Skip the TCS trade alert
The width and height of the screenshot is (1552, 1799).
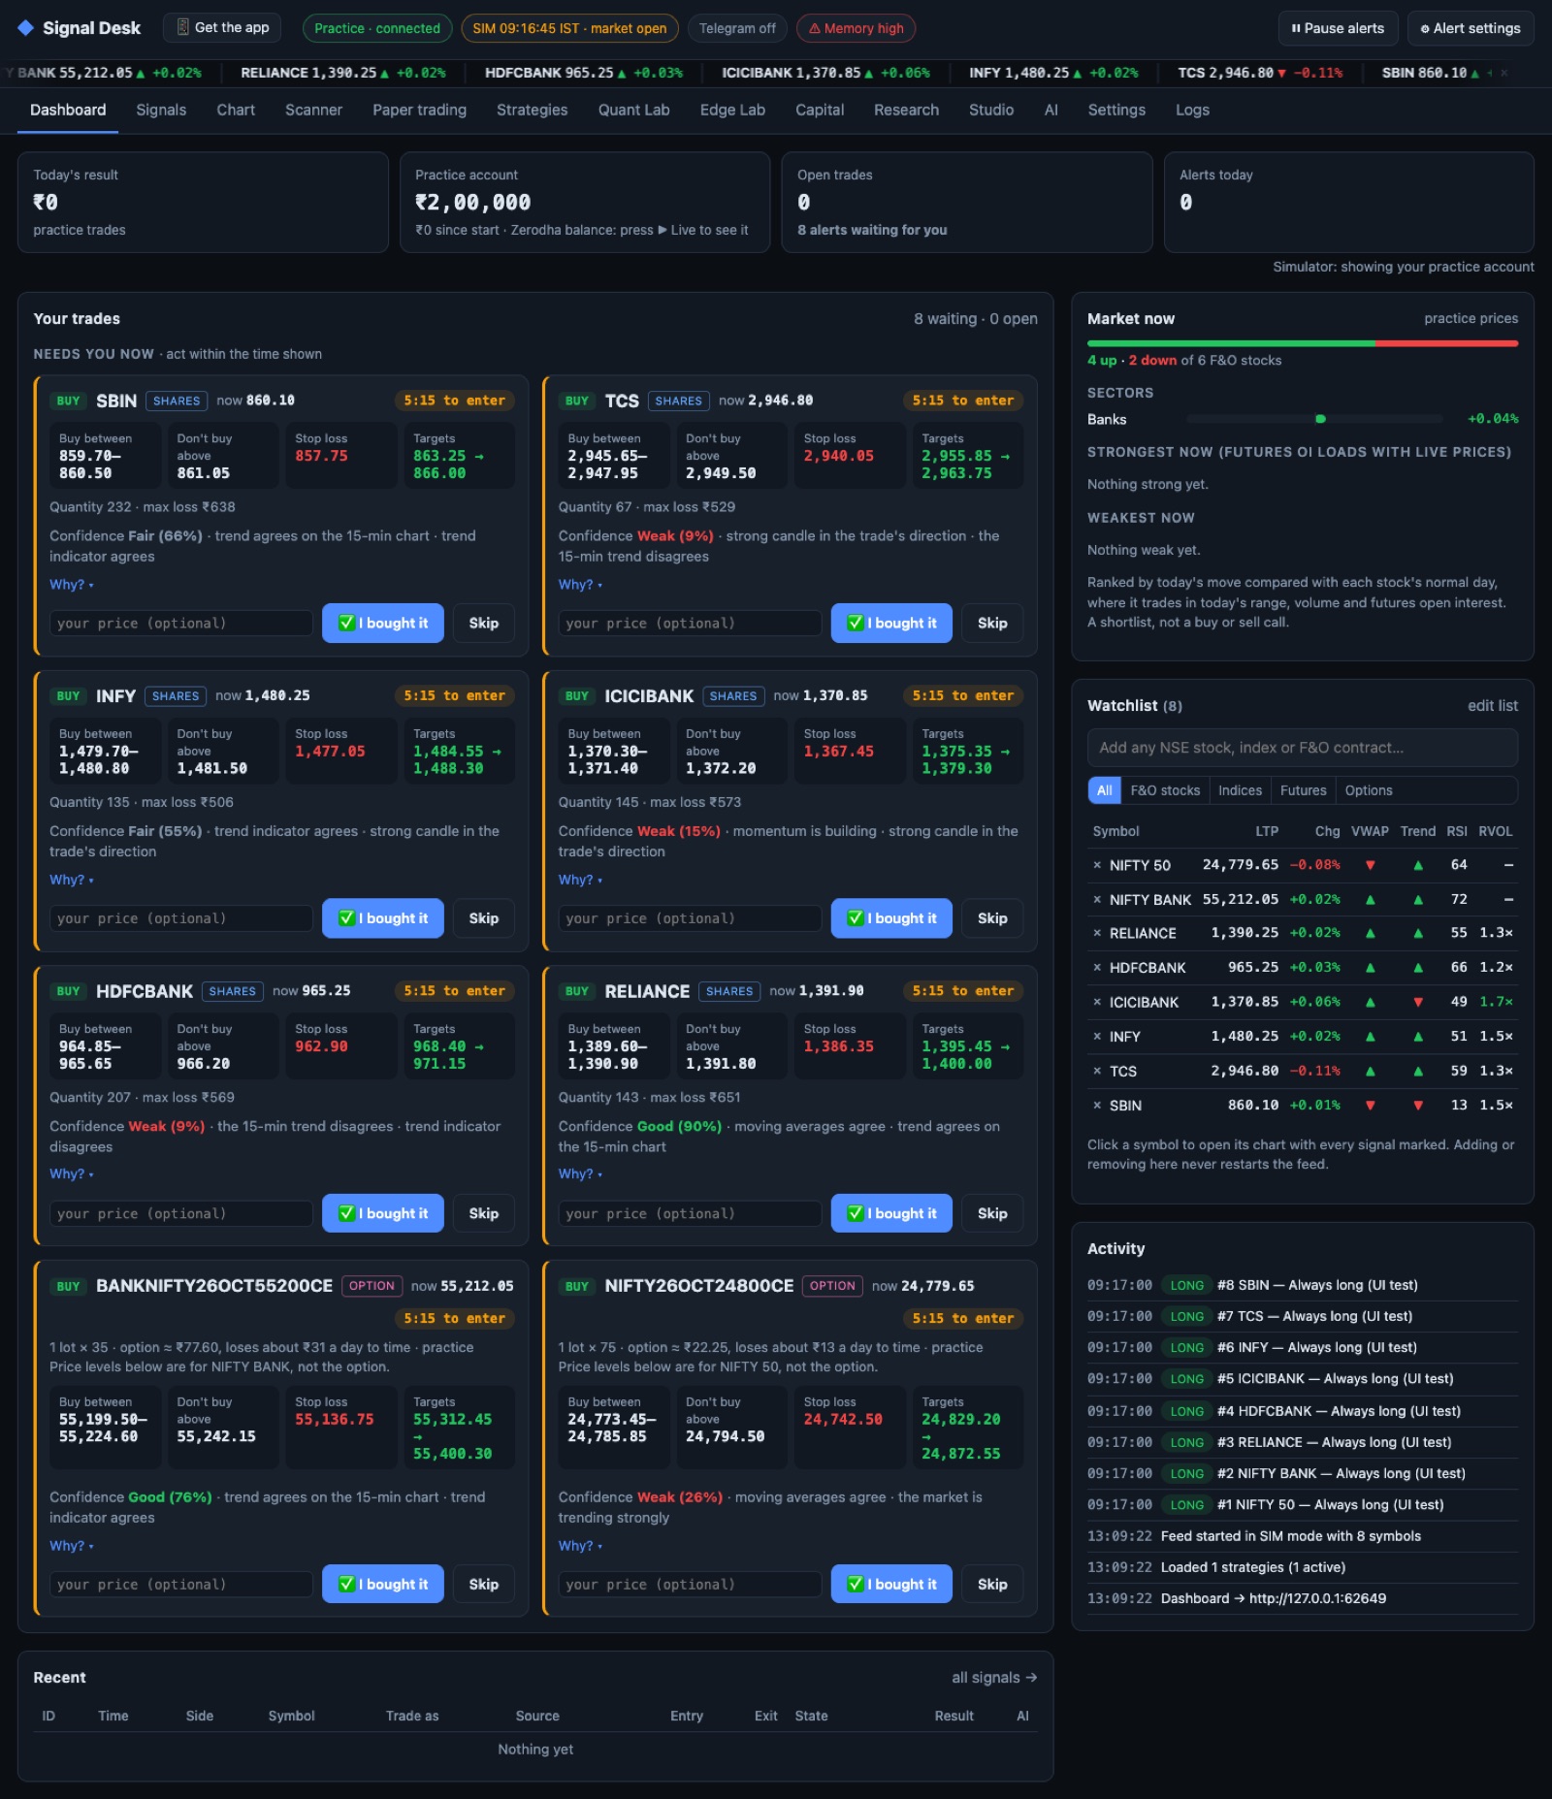coord(992,624)
